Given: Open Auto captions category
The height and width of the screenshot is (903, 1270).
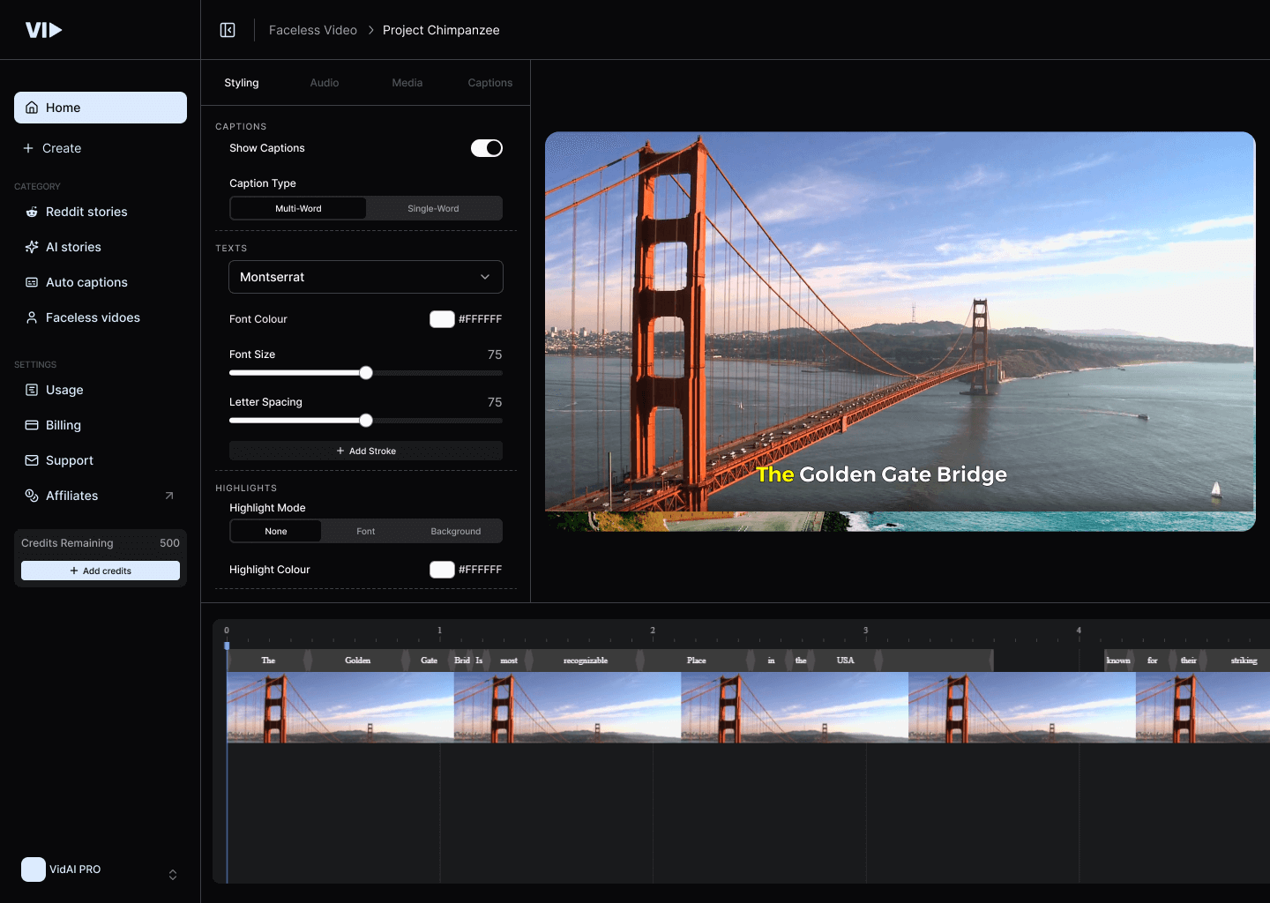Looking at the screenshot, I should (x=86, y=282).
